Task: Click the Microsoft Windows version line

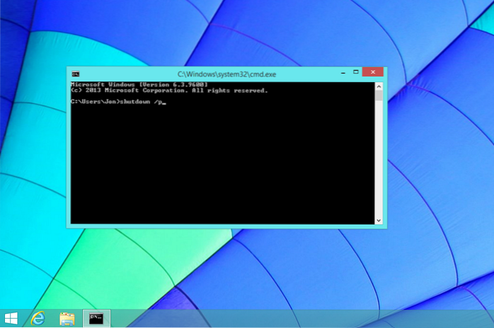Action: pos(139,84)
